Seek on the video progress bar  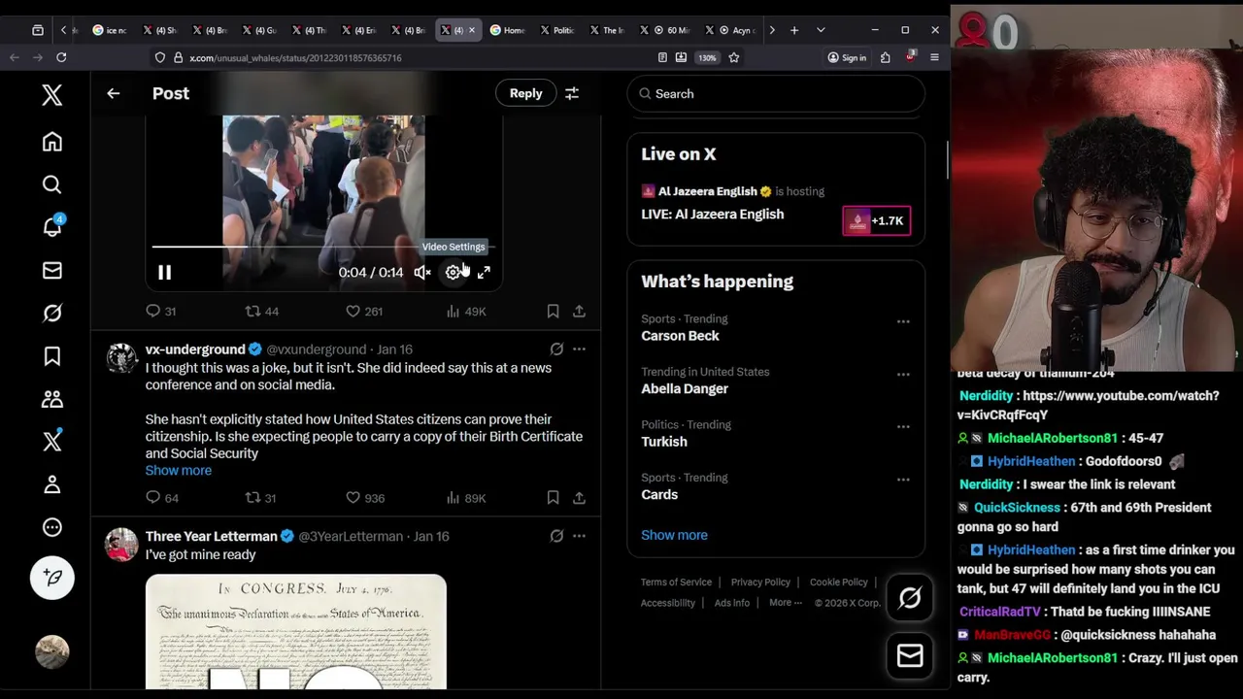323,248
